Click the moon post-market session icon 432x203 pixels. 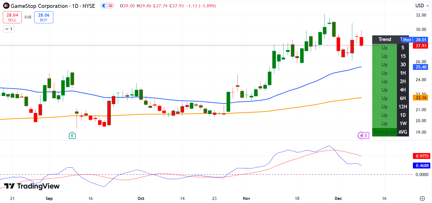104,6
